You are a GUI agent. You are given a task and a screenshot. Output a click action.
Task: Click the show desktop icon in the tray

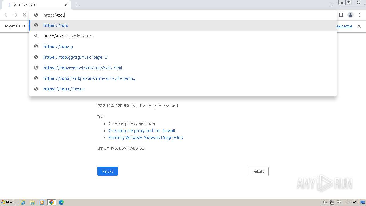[x=363, y=202]
